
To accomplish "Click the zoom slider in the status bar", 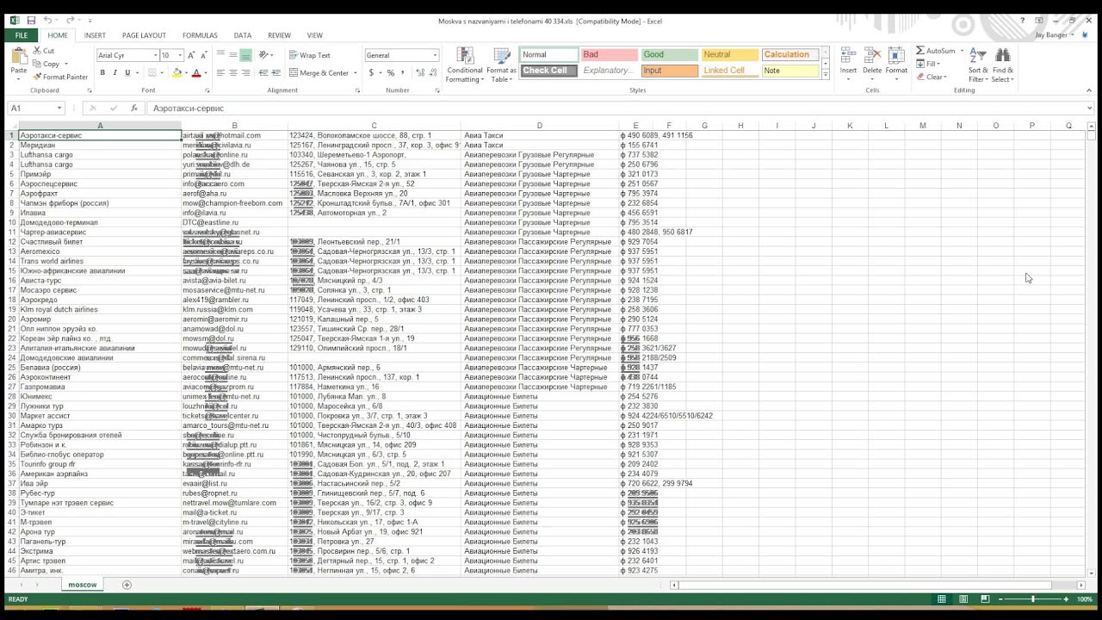I will point(1033,599).
